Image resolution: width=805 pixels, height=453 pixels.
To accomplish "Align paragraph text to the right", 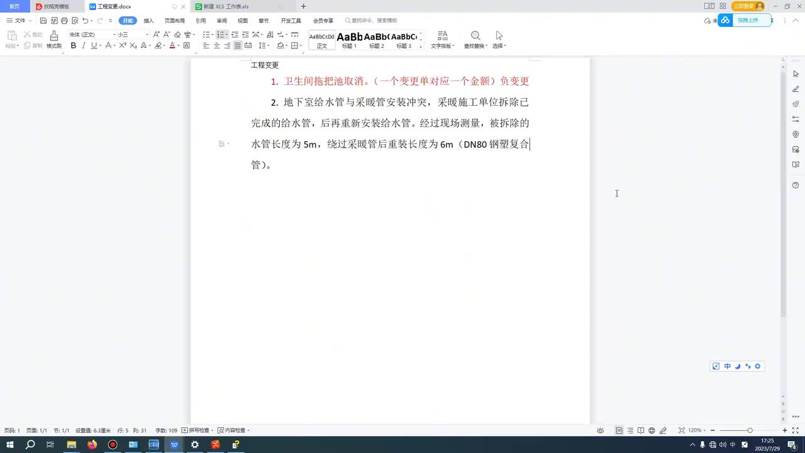I will coord(227,46).
